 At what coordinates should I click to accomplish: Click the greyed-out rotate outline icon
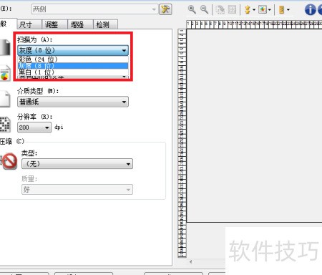220,9
